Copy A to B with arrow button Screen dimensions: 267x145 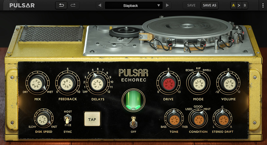(239, 5)
